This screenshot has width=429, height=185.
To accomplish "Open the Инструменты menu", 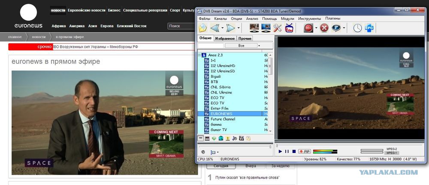I will (309, 18).
